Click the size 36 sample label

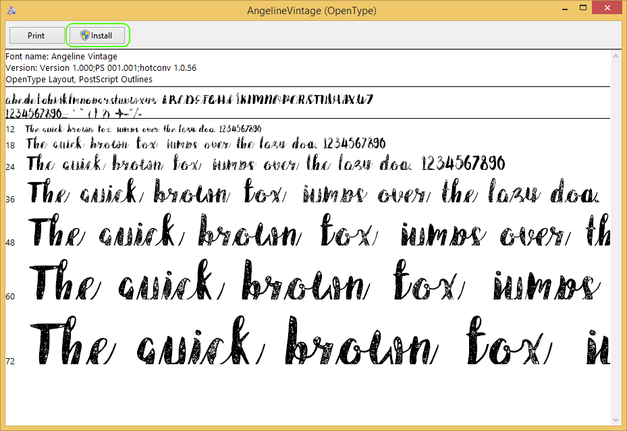(10, 200)
